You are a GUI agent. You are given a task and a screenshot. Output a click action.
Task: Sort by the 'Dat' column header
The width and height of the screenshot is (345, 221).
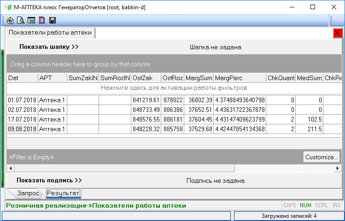click(22, 78)
